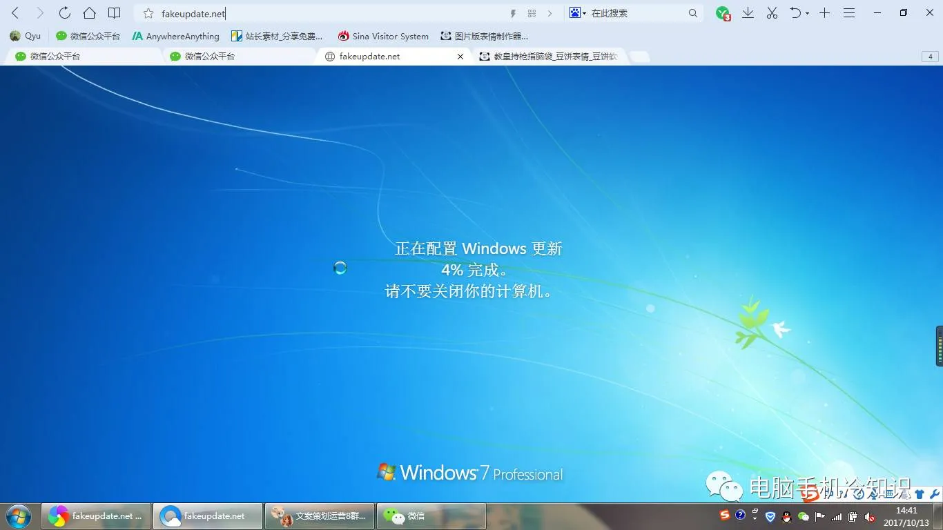Screen dimensions: 943x530
Task: Refresh the current page
Action: tap(64, 12)
